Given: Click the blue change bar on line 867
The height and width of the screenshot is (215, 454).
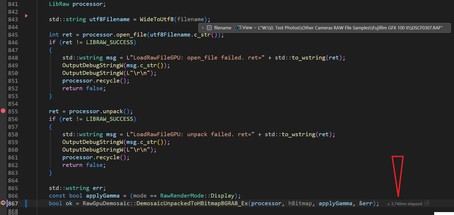Looking at the screenshot, I should point(26,203).
